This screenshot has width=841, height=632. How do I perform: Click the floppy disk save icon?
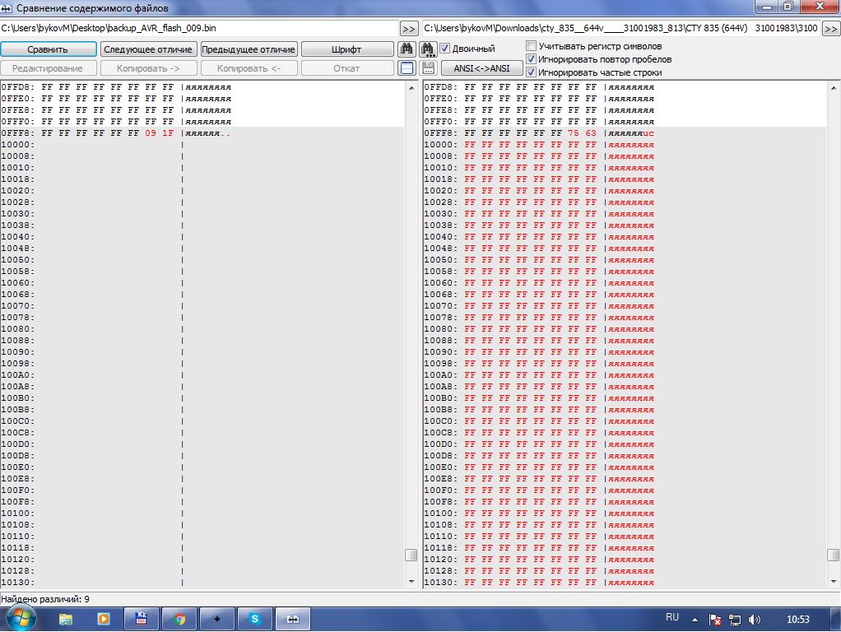[x=428, y=68]
